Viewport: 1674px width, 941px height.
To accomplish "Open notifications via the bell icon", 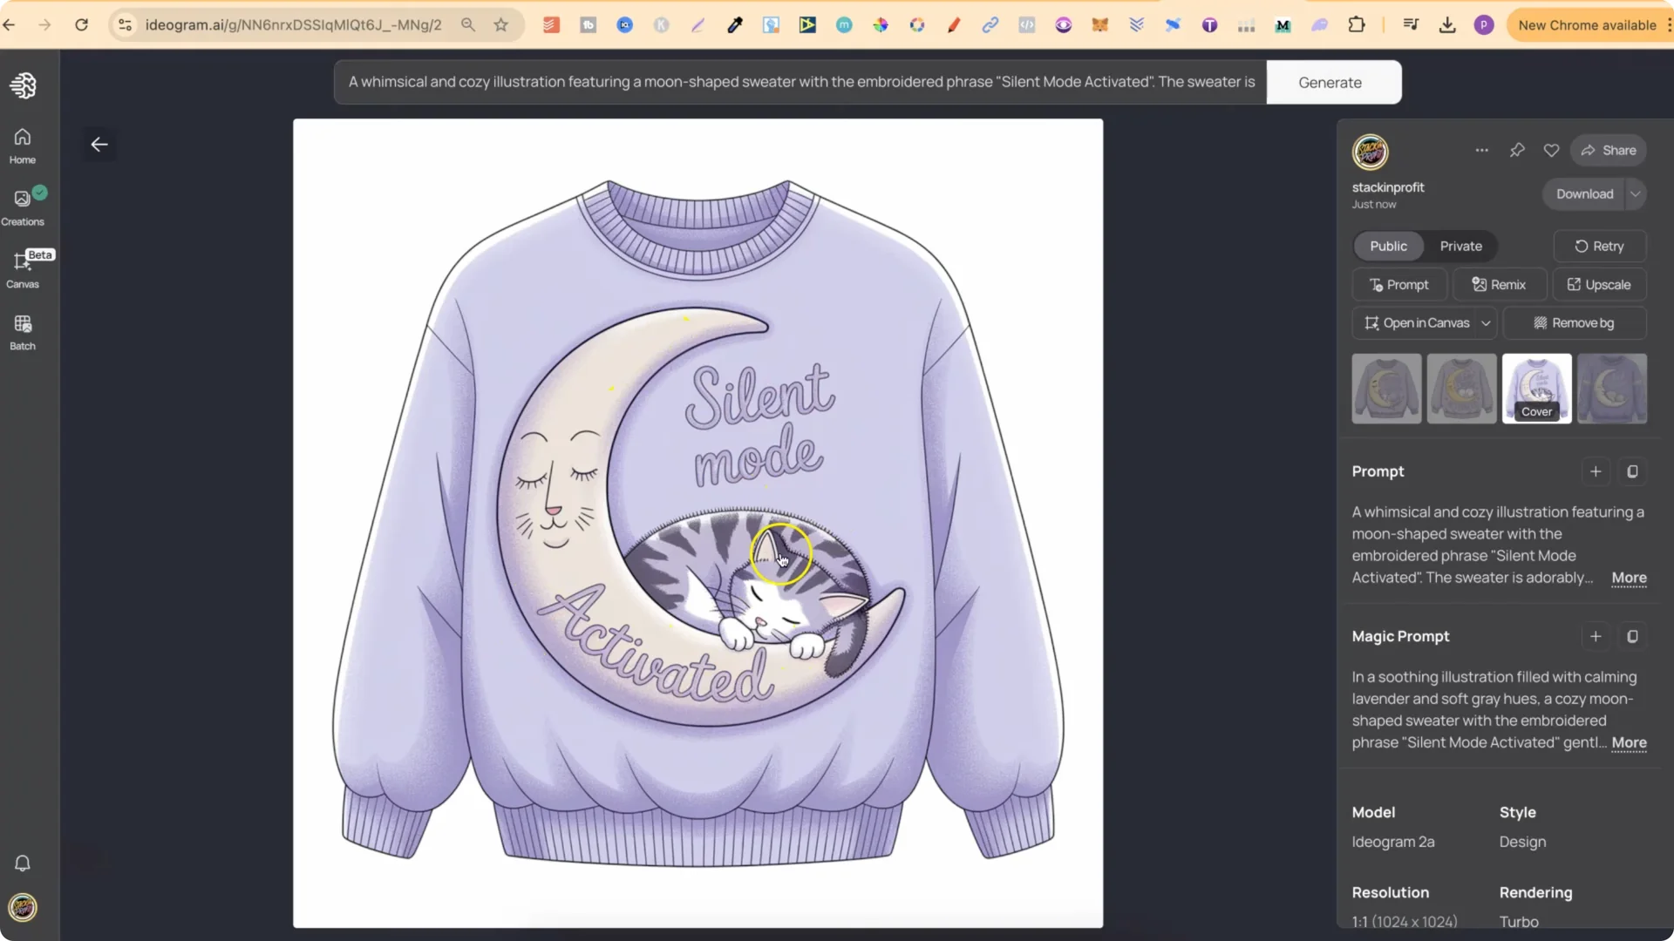I will coord(22,863).
